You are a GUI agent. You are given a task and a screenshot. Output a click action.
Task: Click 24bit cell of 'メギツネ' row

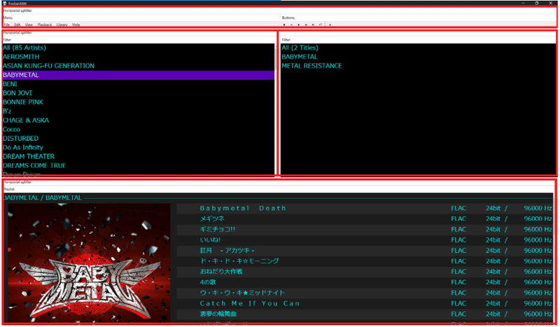coord(493,218)
